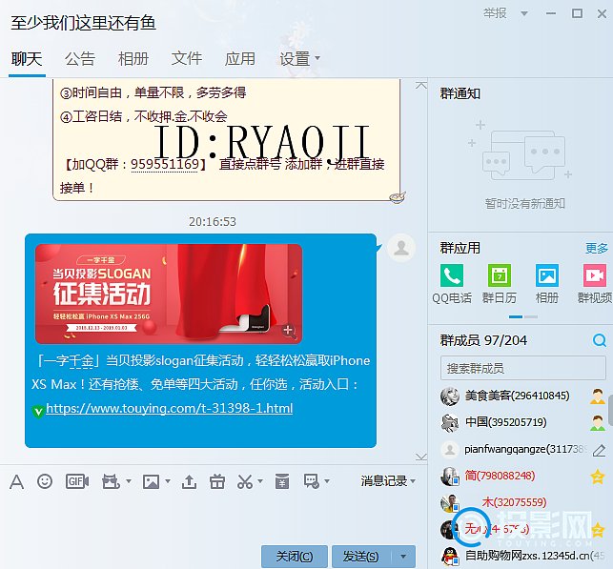The image size is (613, 569).
Task: Click the gift box icon
Action: point(217,481)
